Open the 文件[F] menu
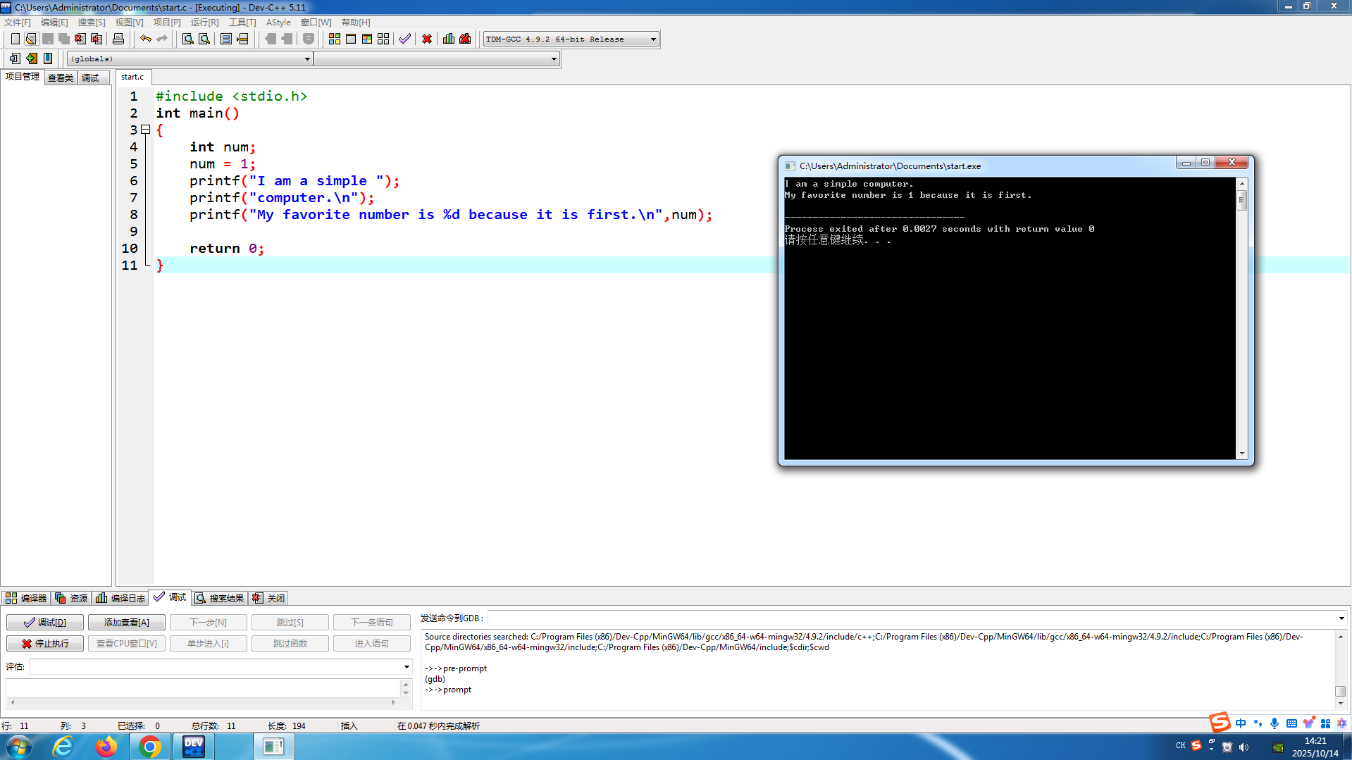 point(18,23)
